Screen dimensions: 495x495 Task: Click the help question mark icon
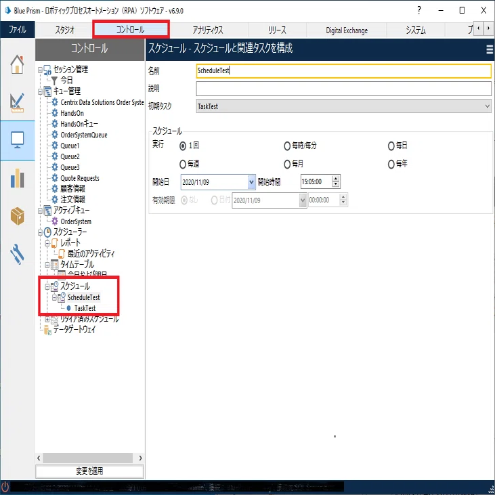pyautogui.click(x=419, y=10)
